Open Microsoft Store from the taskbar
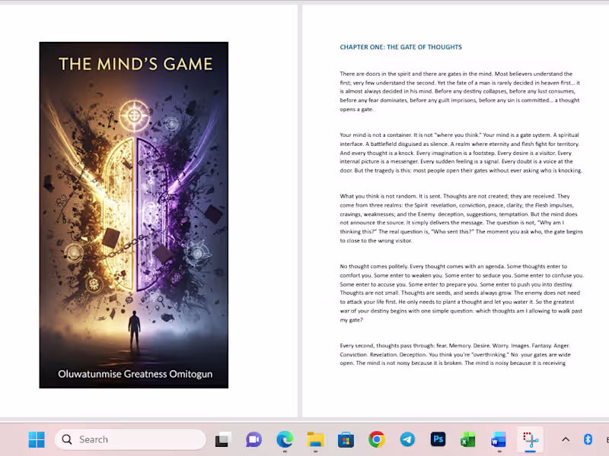609x456 pixels. [x=346, y=439]
